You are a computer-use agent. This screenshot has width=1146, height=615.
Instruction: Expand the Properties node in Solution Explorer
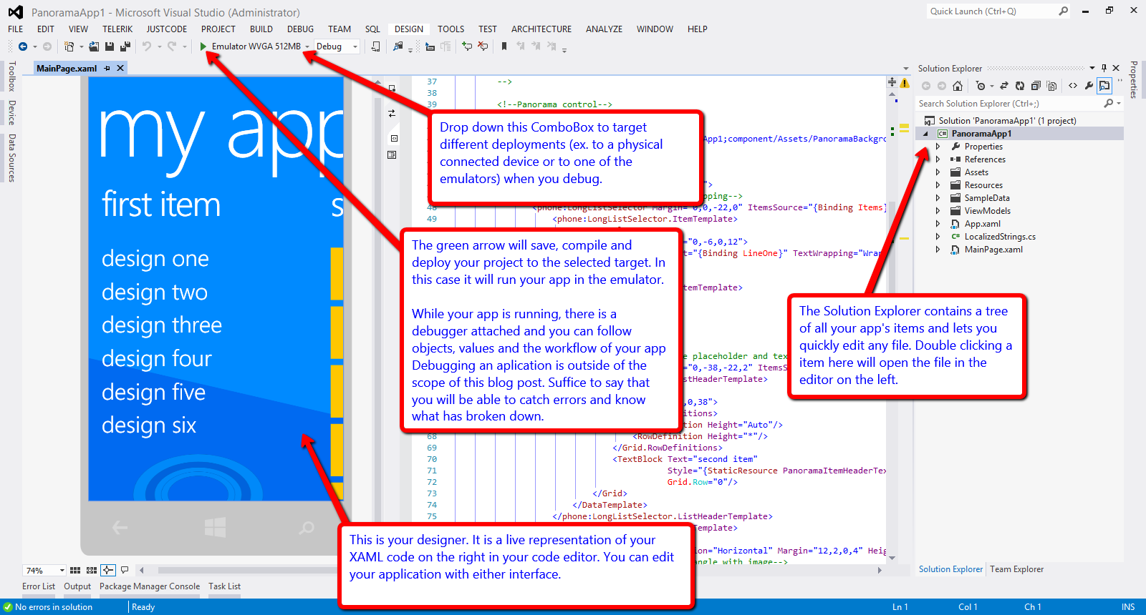[x=938, y=147]
